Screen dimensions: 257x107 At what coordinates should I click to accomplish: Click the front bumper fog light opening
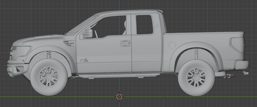pos(19,69)
